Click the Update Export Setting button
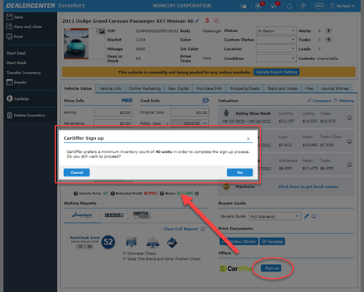This screenshot has width=364, height=292. [x=277, y=72]
